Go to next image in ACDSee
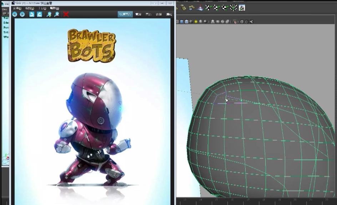The width and height of the screenshot is (337, 205). point(22,14)
